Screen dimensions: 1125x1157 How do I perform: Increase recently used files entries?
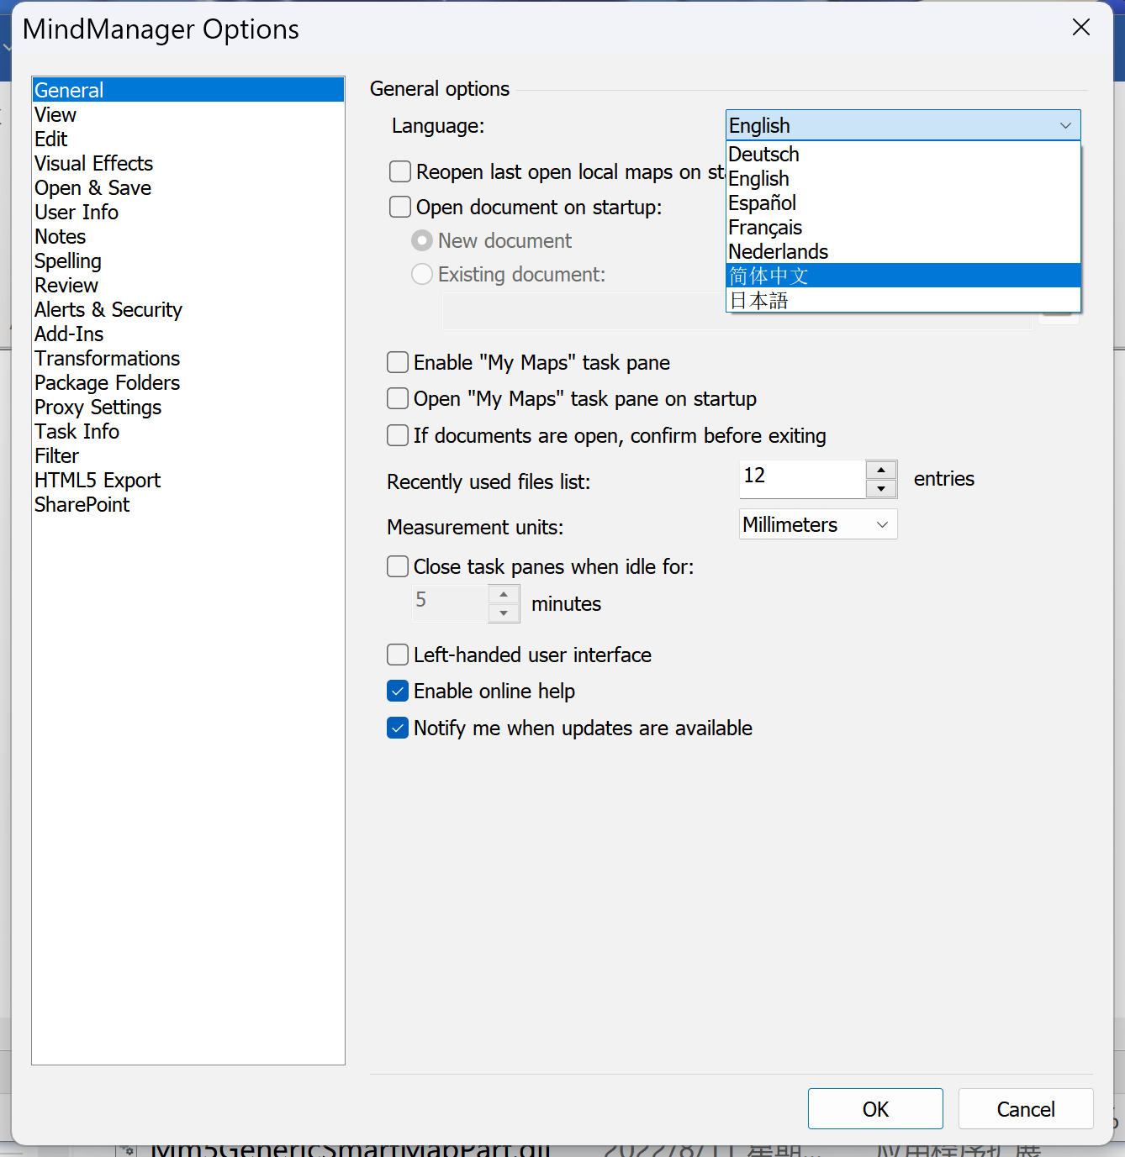[881, 470]
